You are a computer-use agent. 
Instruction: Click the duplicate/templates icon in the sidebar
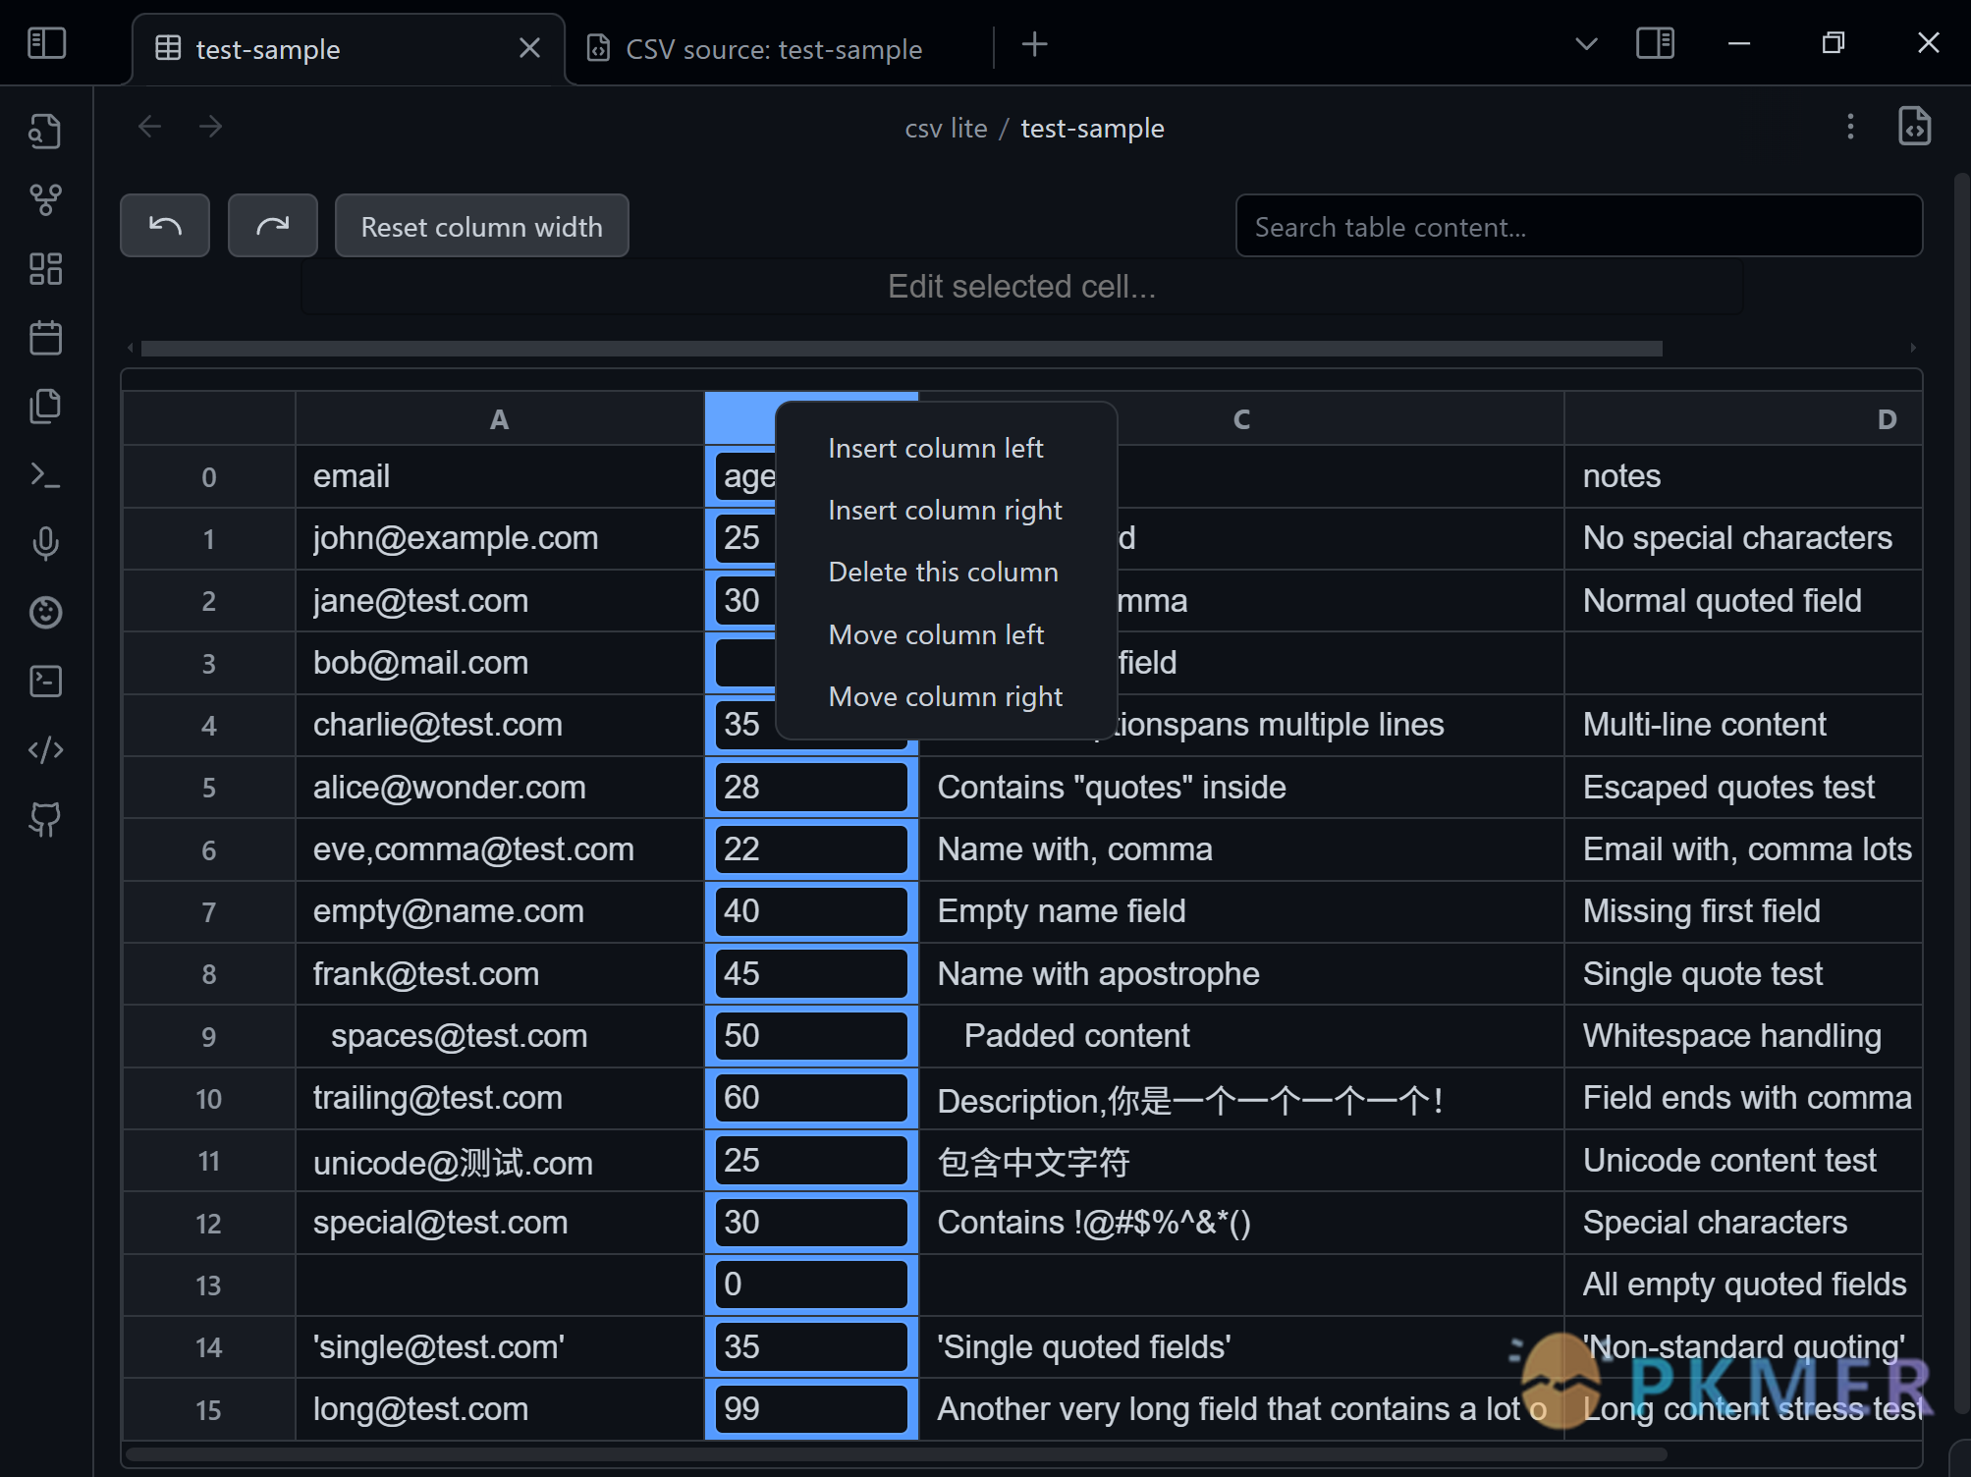click(x=44, y=406)
